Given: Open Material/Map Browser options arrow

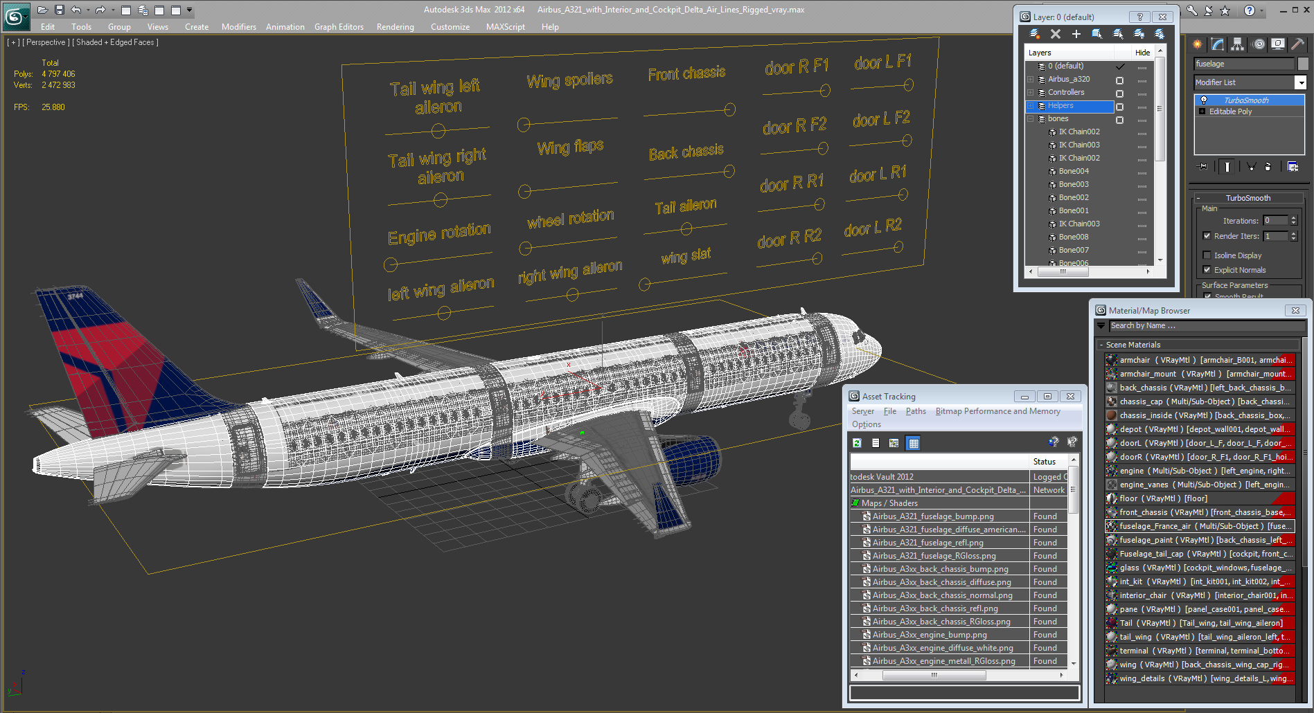Looking at the screenshot, I should coord(1101,325).
